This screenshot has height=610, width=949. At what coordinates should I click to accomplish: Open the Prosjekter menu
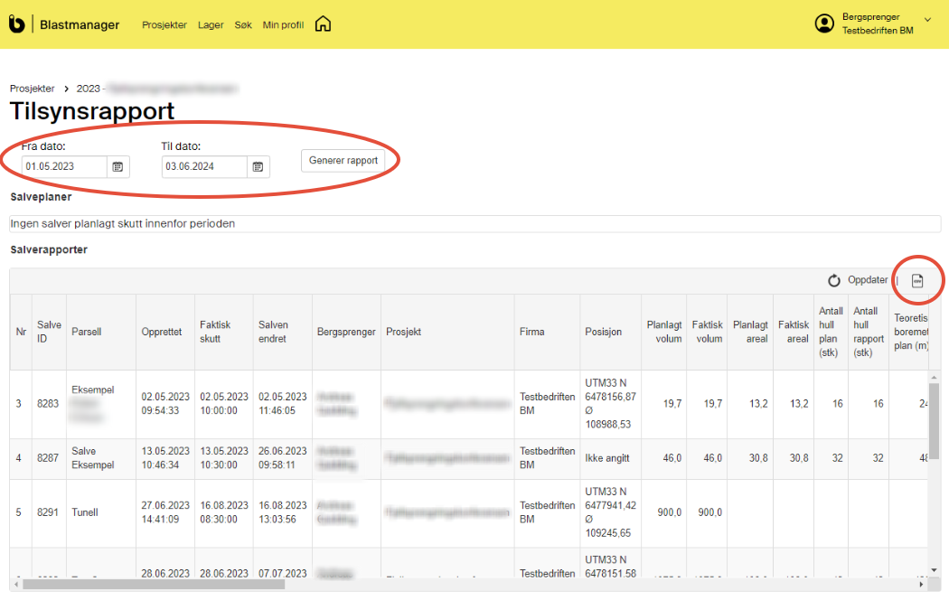(x=164, y=24)
